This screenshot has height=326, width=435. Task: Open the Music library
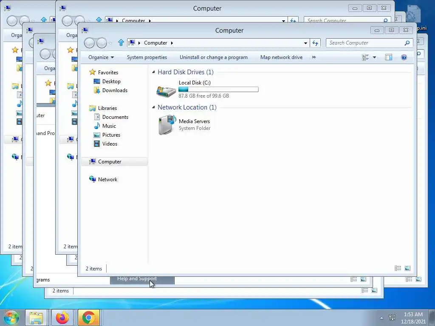(x=109, y=126)
